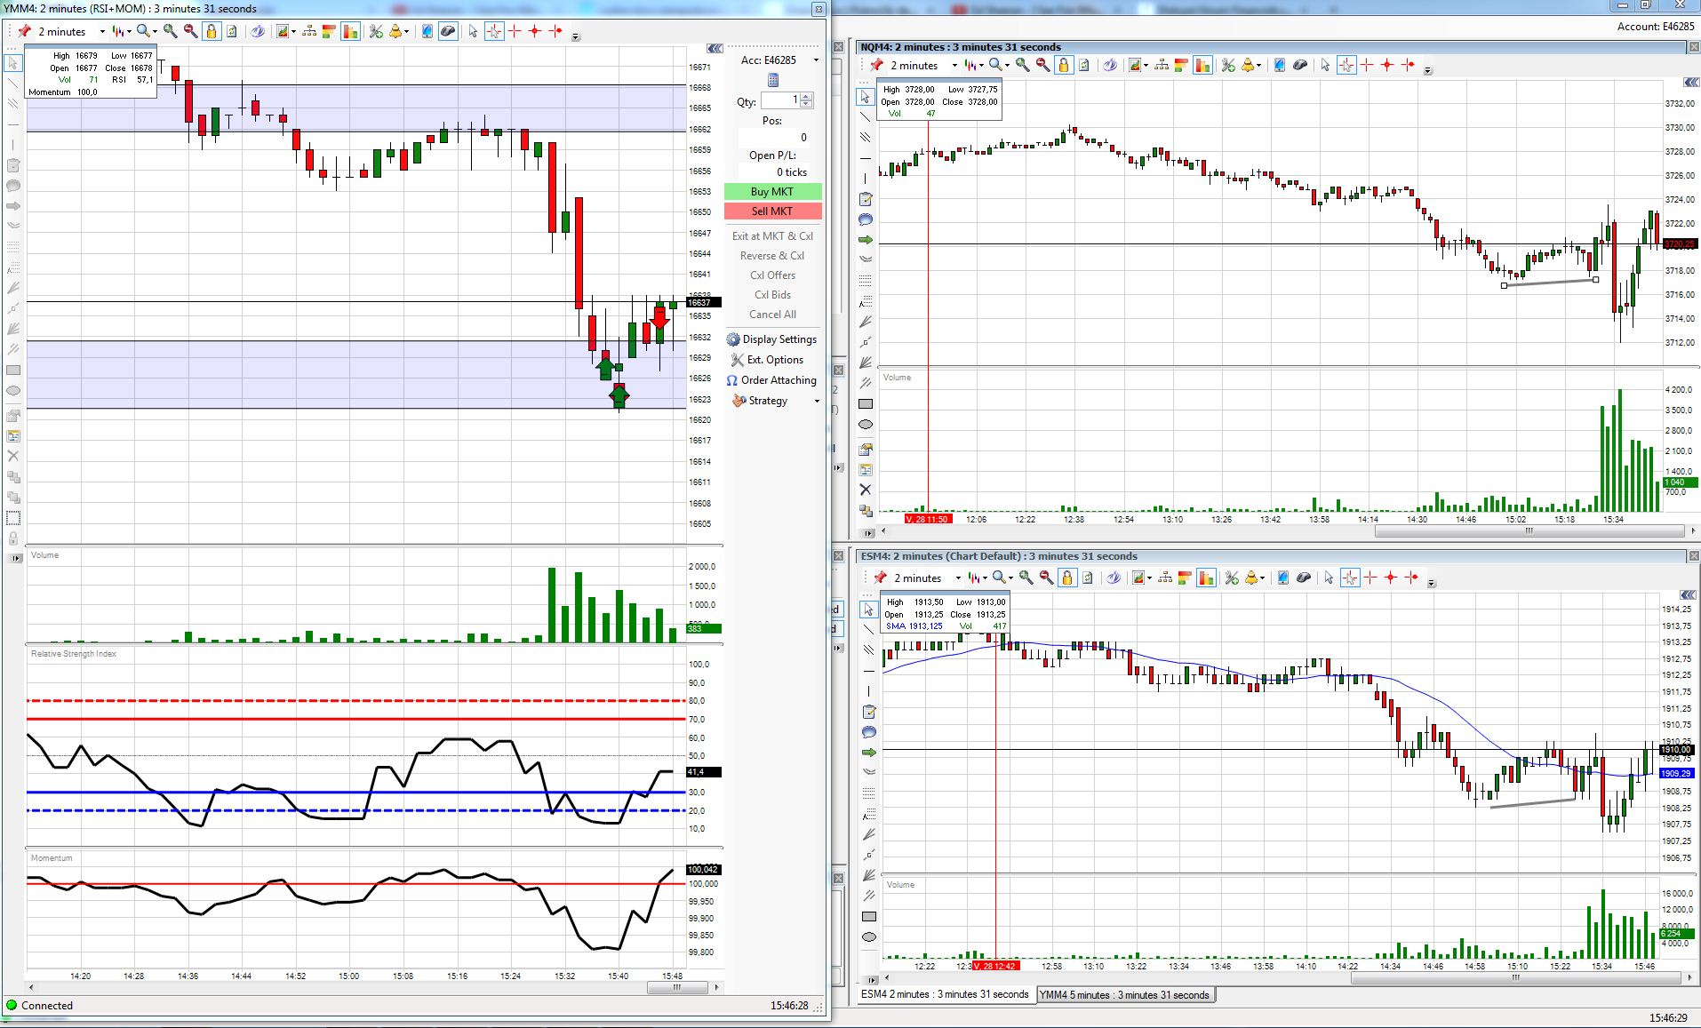The height and width of the screenshot is (1028, 1701).
Task: Open toolbar overflow options in YMM4 toolbar
Action: (x=576, y=36)
